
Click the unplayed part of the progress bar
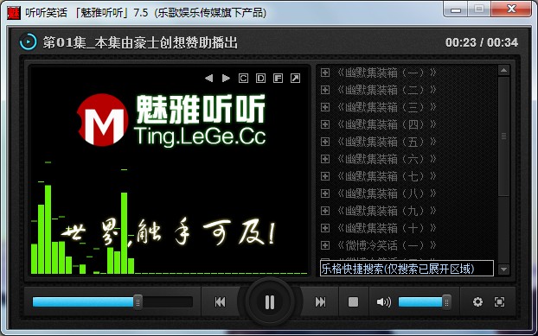click(x=167, y=302)
